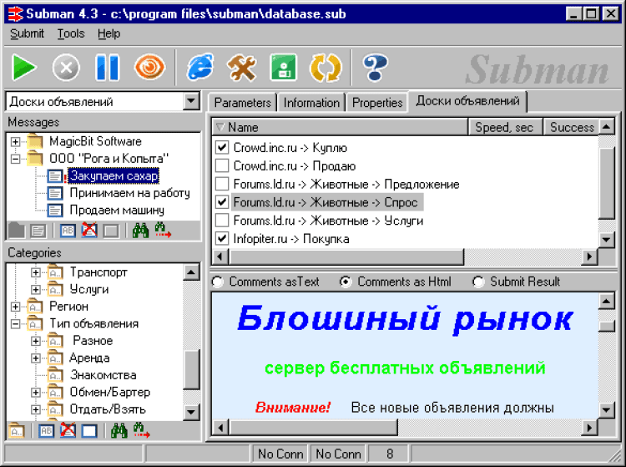The image size is (626, 467).
Task: Switch to the Information tab
Action: click(x=311, y=103)
